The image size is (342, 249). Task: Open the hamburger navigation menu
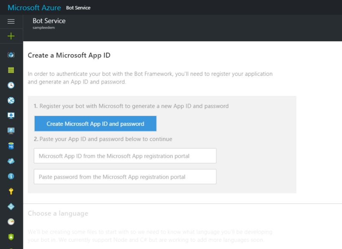[x=11, y=21]
